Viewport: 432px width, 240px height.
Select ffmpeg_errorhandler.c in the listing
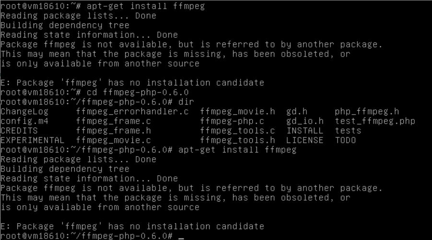pyautogui.click(x=132, y=112)
